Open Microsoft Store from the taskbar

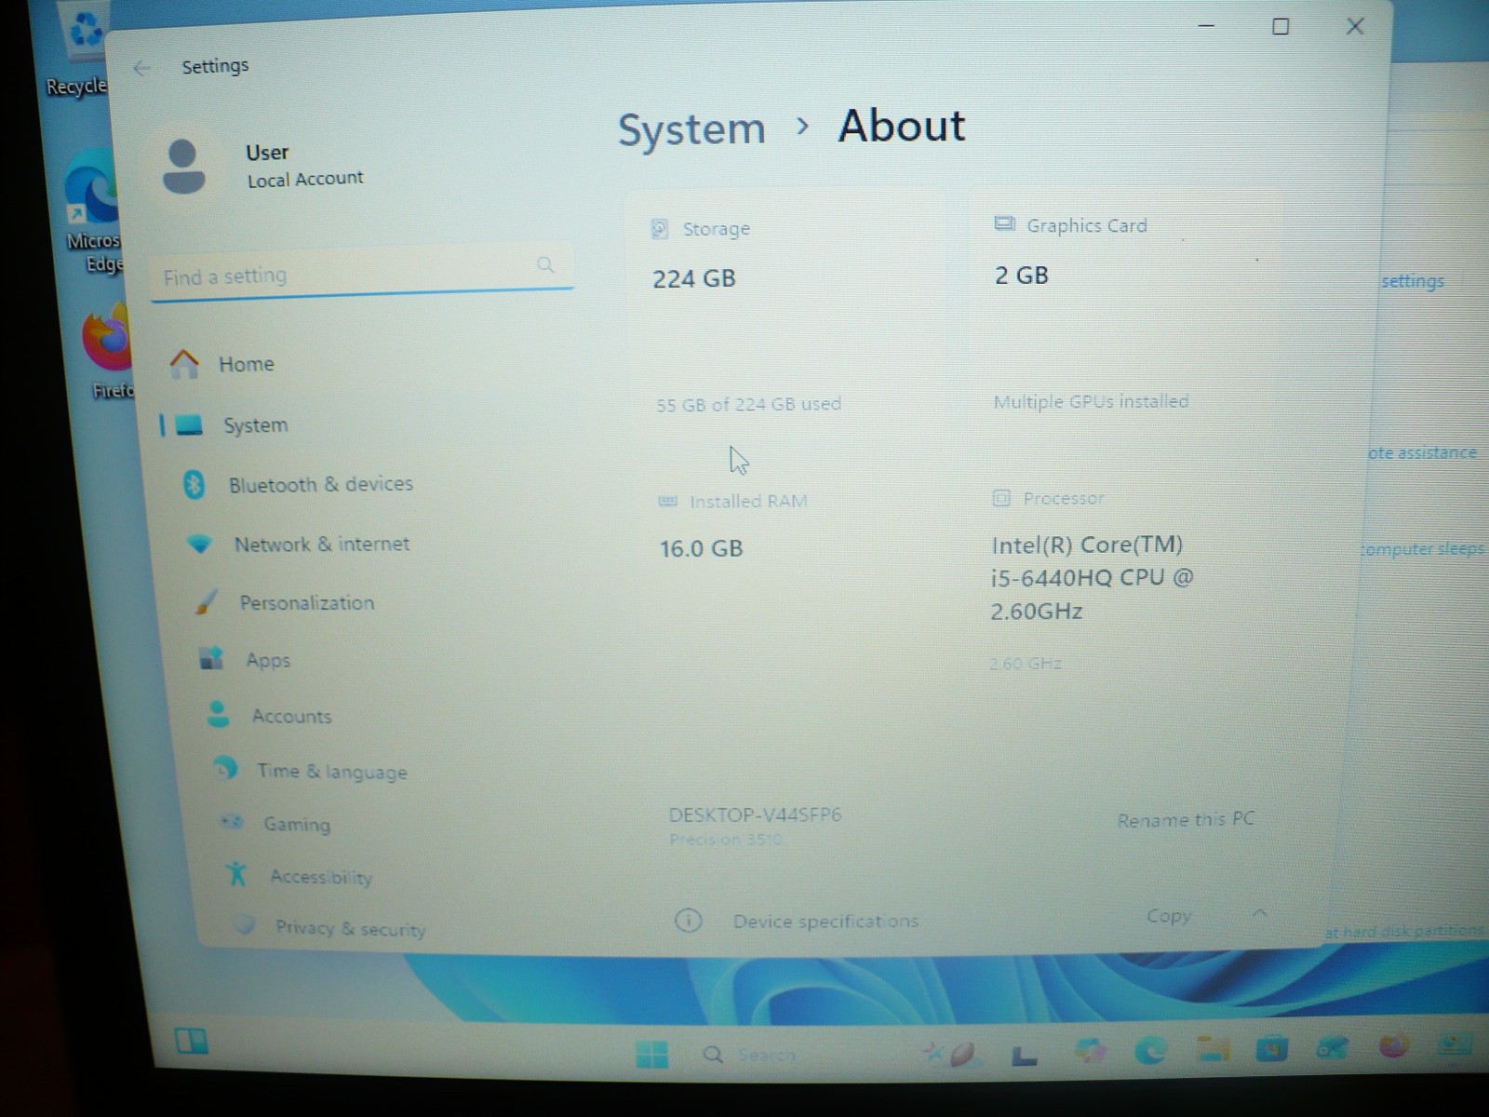(1272, 1050)
